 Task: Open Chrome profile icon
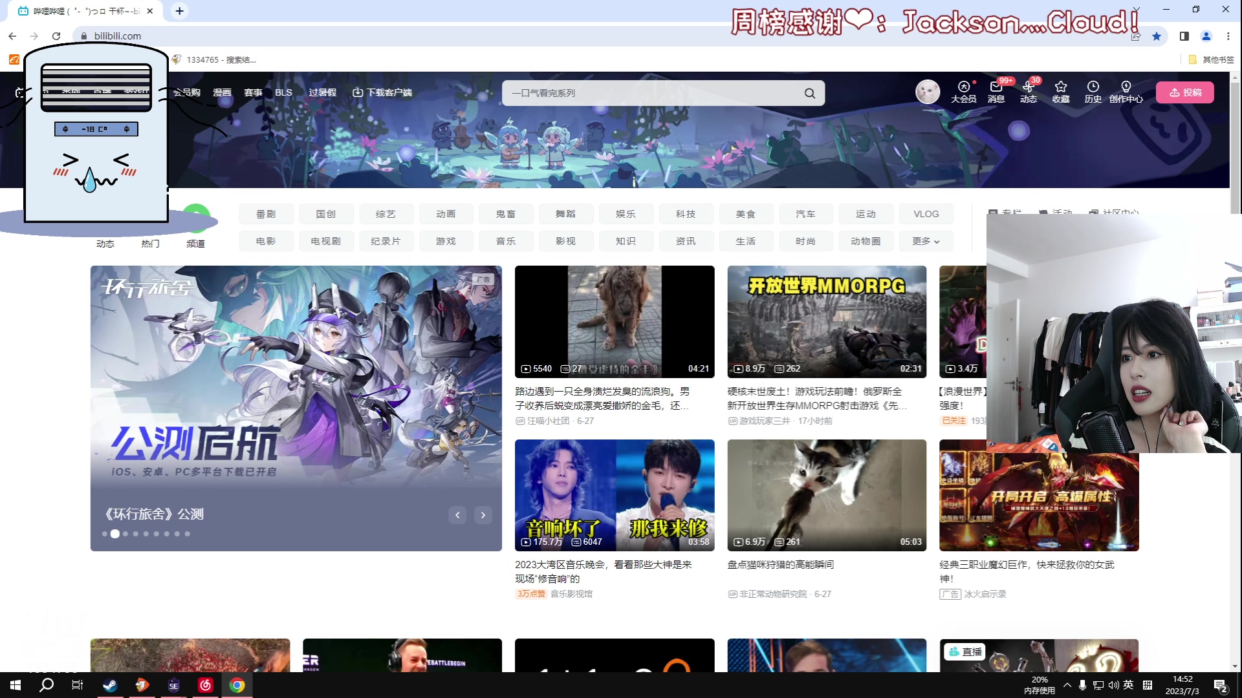(x=1206, y=36)
